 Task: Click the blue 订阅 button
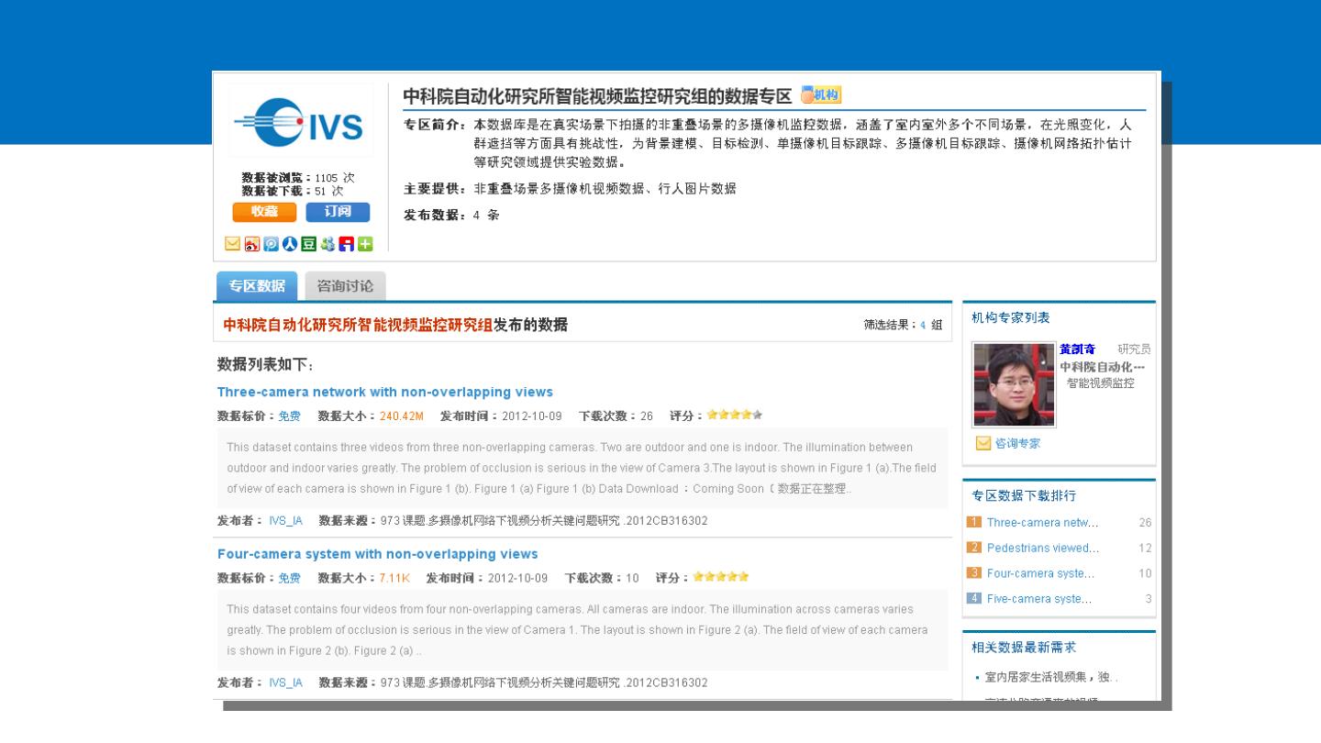pos(338,212)
